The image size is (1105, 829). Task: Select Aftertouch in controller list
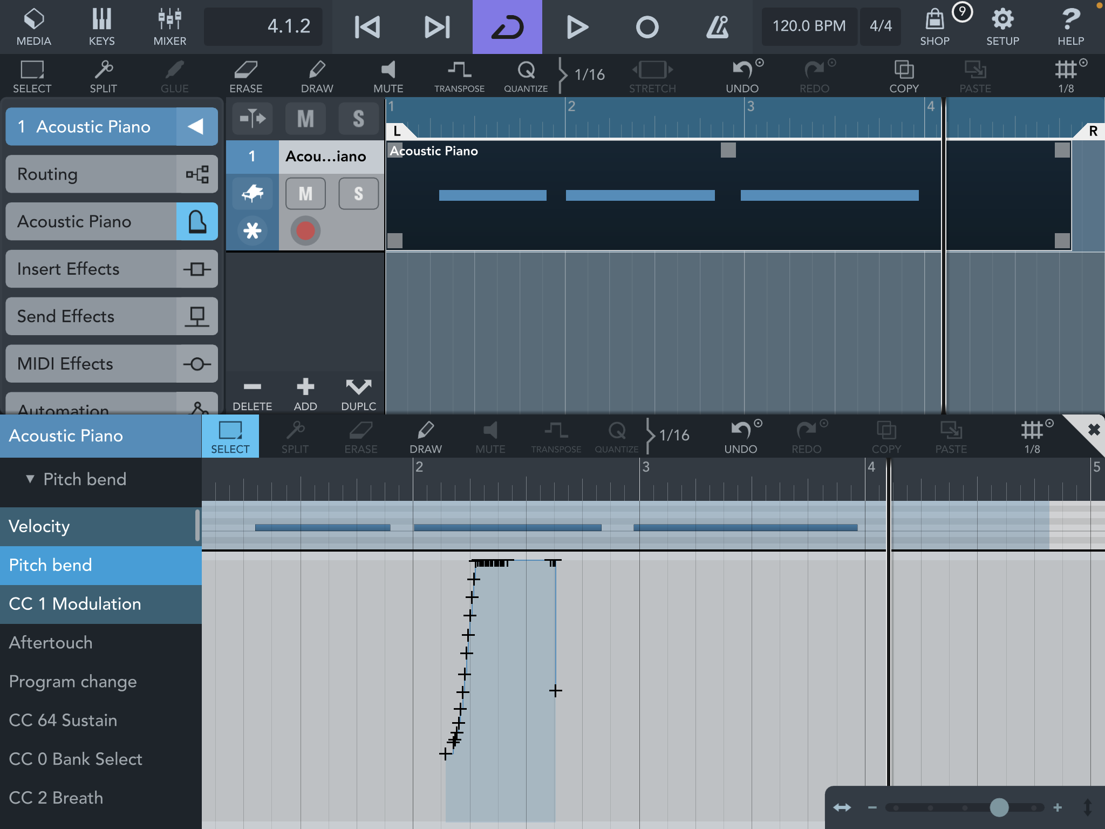[x=101, y=643]
